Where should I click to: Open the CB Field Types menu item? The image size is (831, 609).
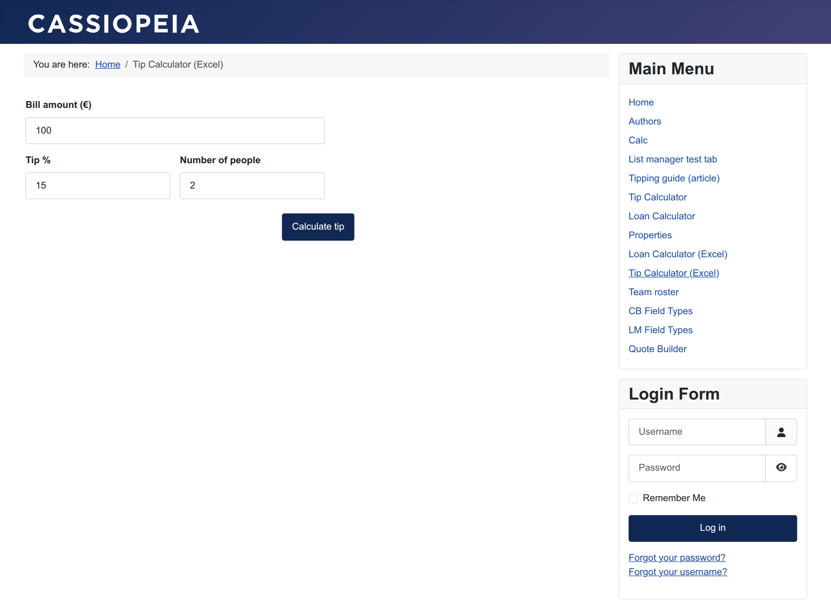click(660, 311)
